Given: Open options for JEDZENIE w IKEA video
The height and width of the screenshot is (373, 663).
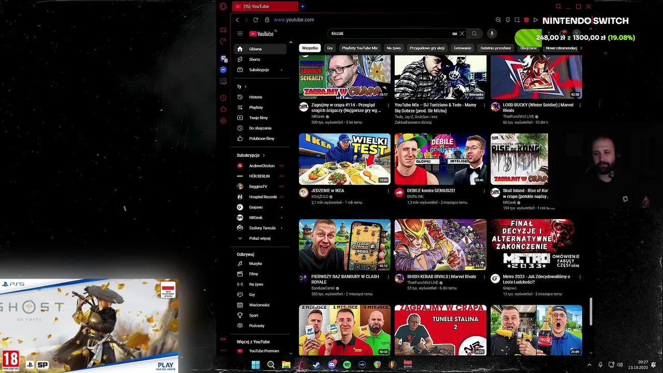Looking at the screenshot, I should click(388, 191).
